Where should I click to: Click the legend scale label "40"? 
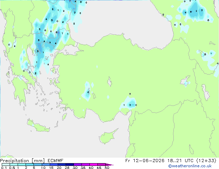tap(91, 168)
